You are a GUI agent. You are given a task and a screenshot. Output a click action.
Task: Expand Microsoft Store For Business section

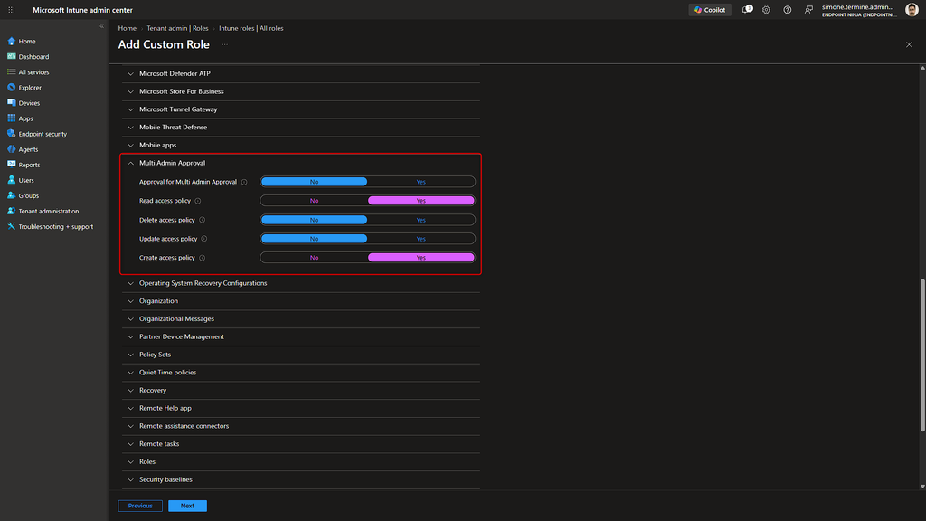coord(300,91)
